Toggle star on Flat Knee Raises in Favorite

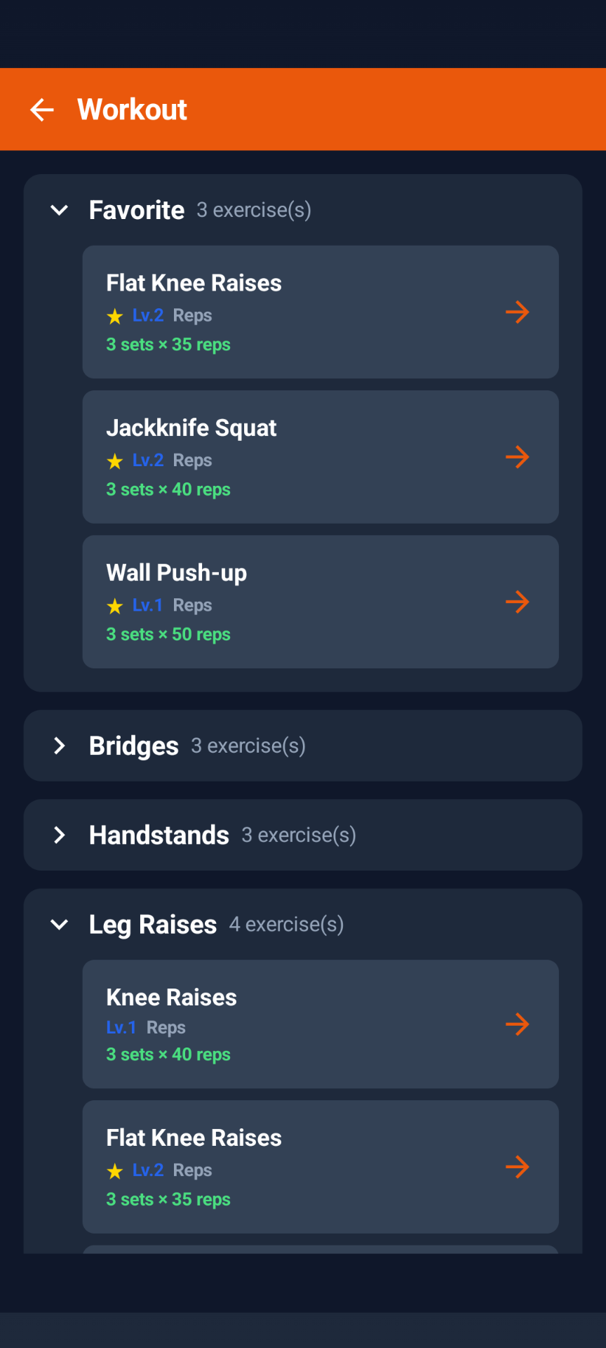tap(115, 317)
